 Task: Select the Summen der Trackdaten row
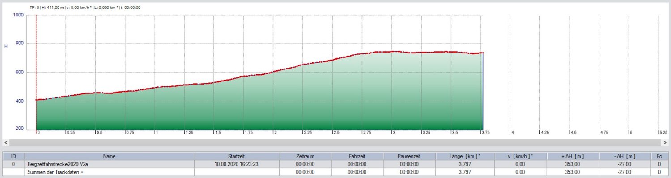(x=110, y=172)
